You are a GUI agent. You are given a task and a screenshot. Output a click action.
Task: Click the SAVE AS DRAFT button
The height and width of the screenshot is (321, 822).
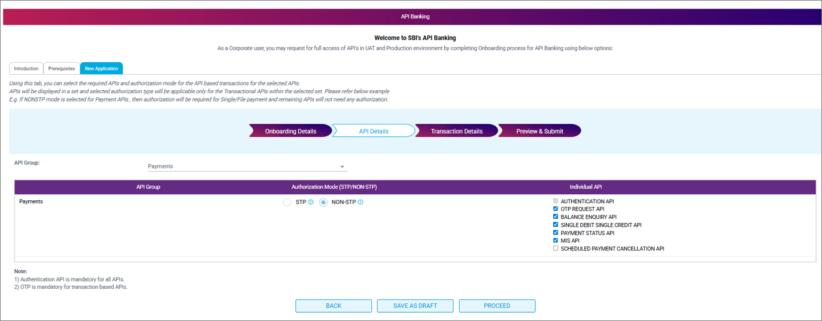click(x=415, y=305)
